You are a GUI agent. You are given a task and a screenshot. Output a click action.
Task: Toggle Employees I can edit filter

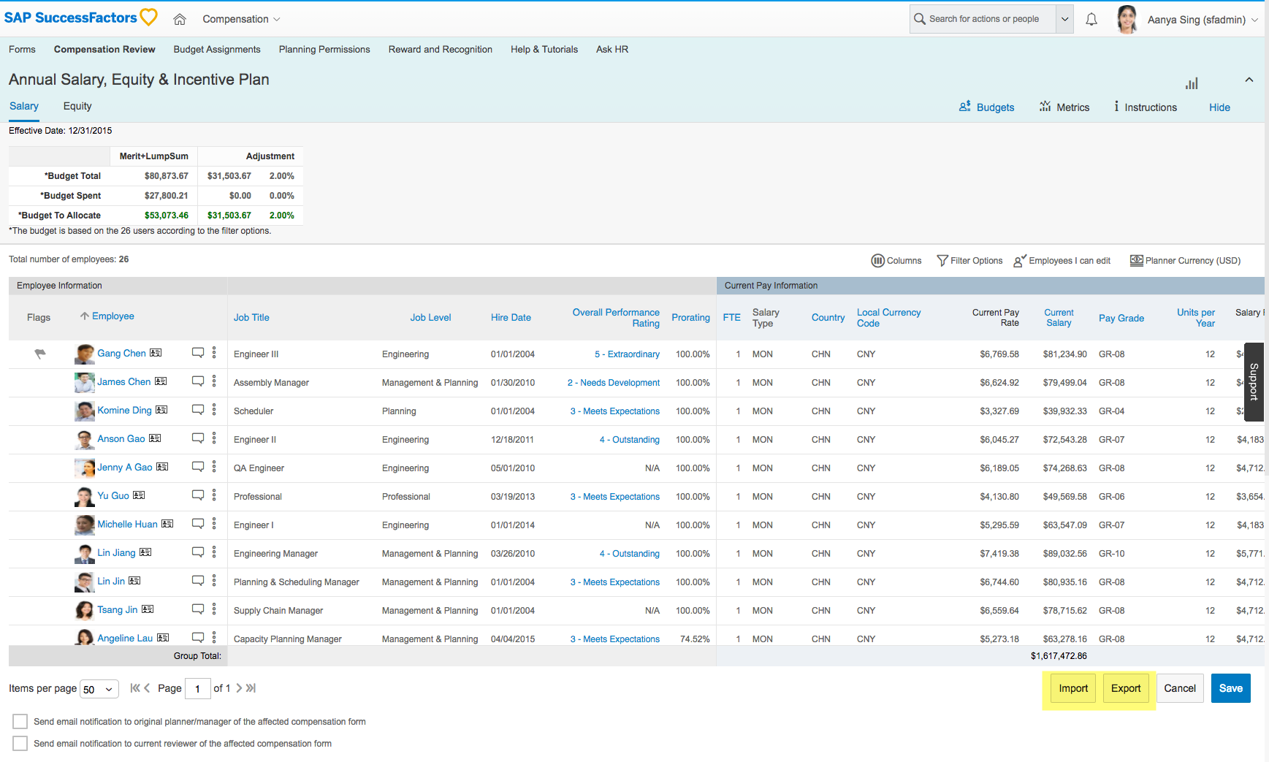point(1062,261)
